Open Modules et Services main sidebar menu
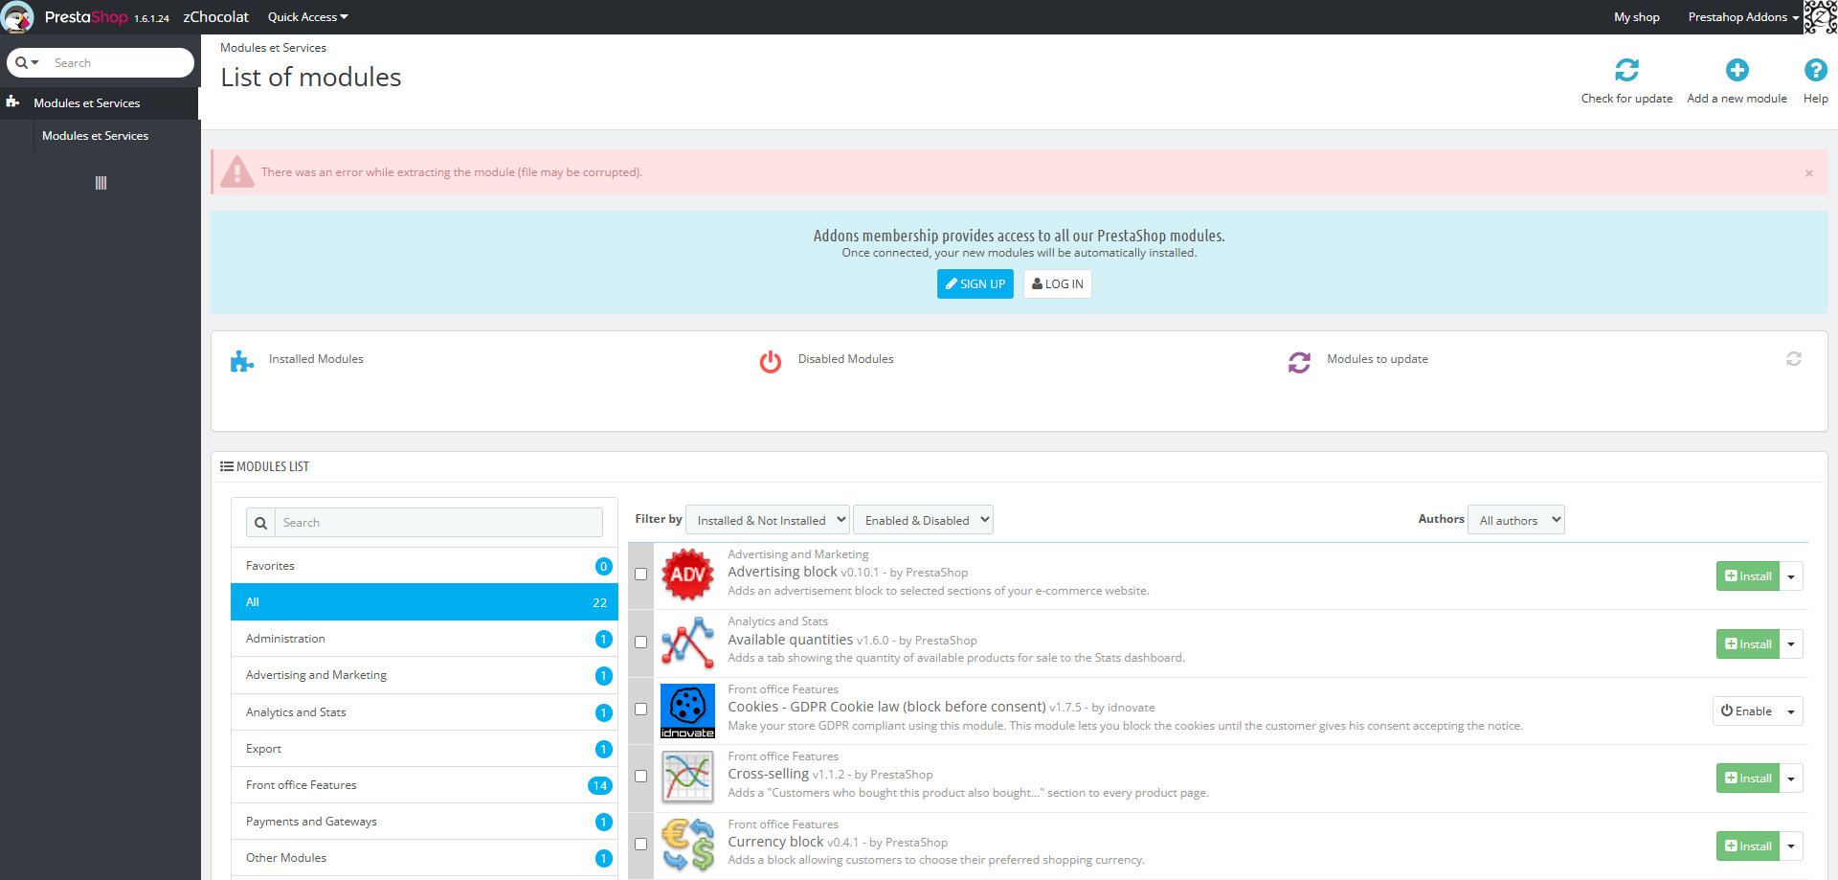 pos(100,103)
